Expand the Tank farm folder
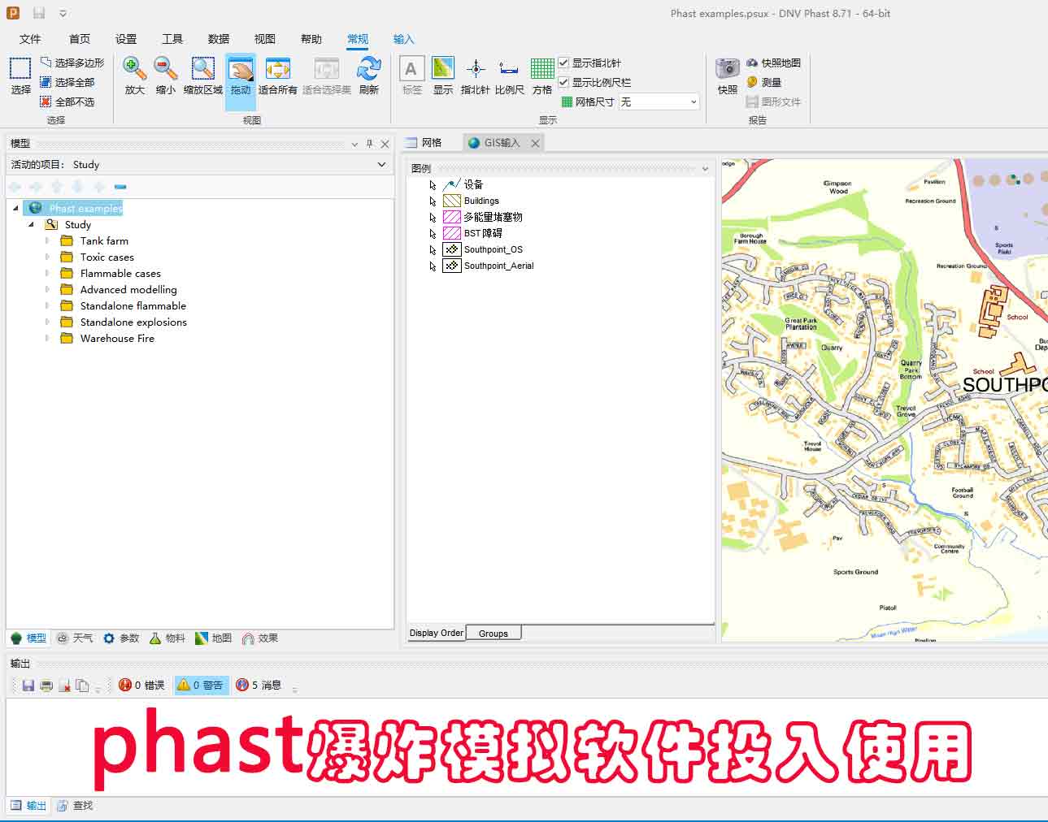The image size is (1048, 822). pyautogui.click(x=47, y=241)
